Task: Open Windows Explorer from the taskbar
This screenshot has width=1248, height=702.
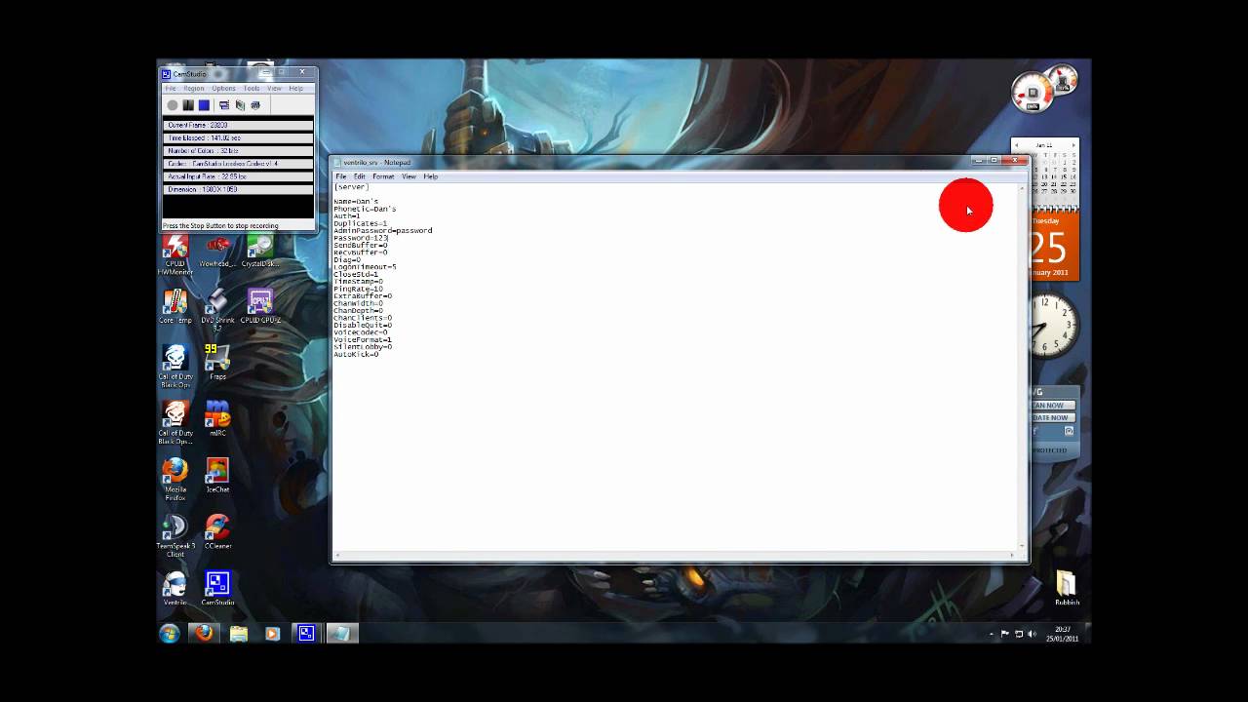Action: [239, 634]
